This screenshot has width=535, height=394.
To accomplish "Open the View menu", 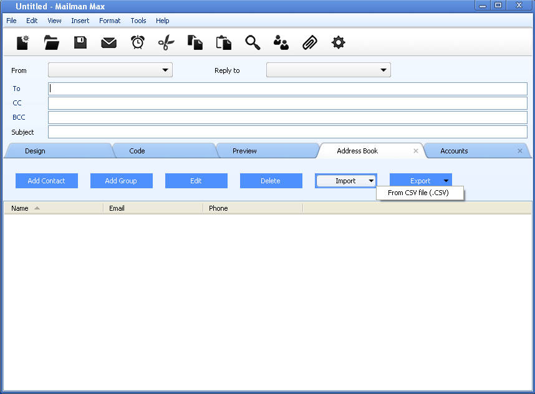I will click(x=54, y=21).
